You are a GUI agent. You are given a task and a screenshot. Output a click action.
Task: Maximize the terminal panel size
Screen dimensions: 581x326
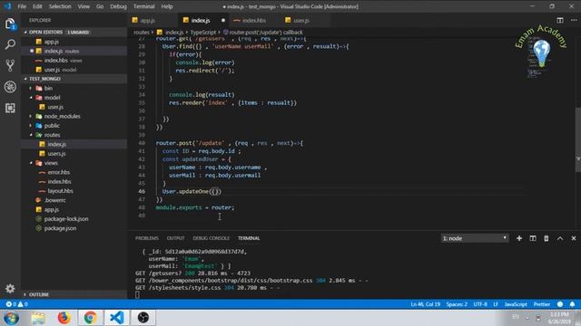pos(560,238)
